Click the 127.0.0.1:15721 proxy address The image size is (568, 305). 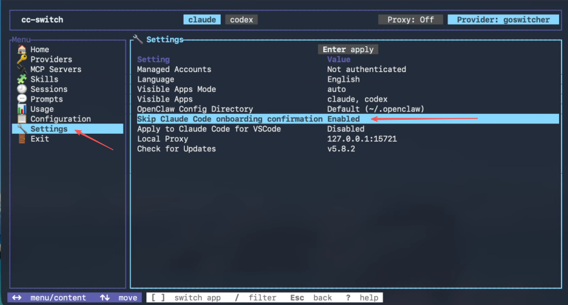pos(362,139)
